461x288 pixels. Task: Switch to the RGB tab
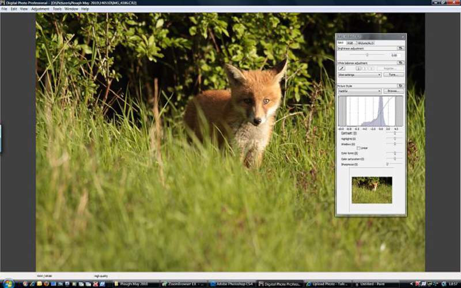coord(350,43)
